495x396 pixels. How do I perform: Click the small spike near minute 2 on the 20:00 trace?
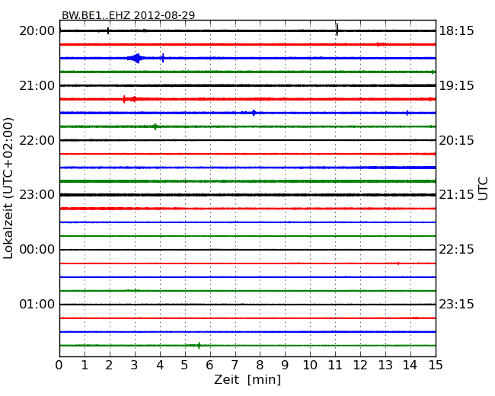pyautogui.click(x=108, y=30)
